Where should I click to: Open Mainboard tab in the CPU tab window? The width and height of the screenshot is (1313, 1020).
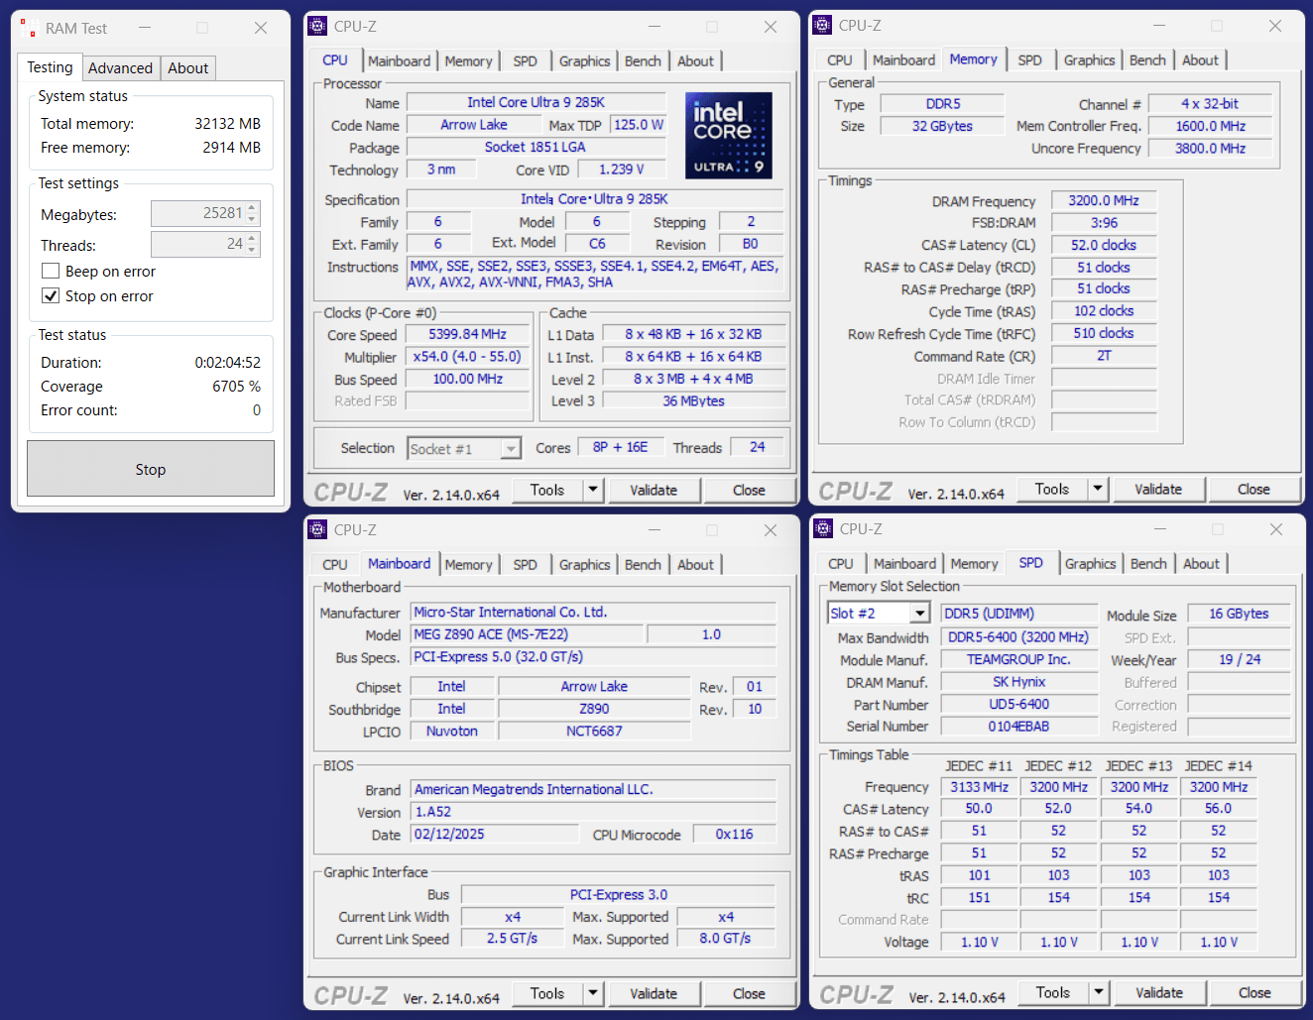(399, 60)
